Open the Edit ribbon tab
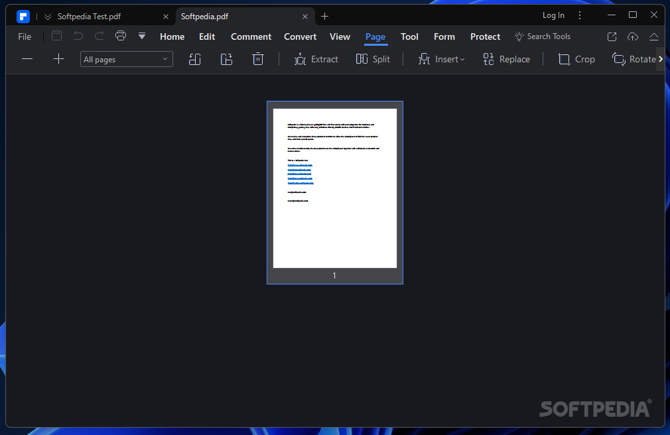The image size is (670, 435). pos(207,36)
